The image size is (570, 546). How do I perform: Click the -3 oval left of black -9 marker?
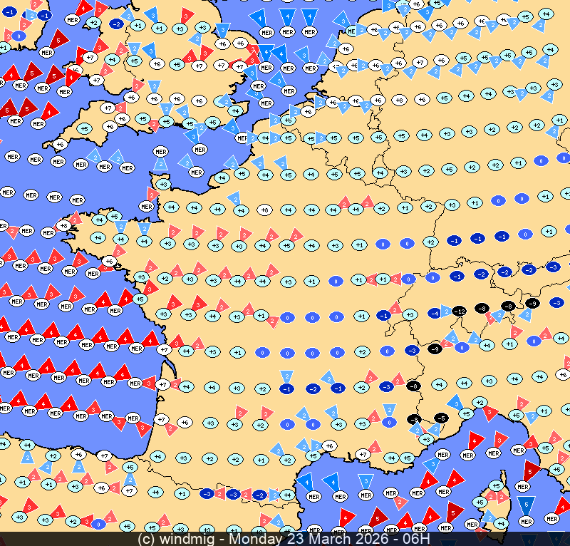(412, 350)
